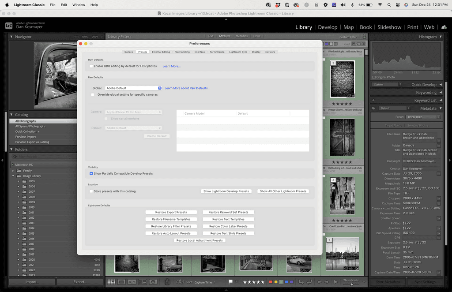Viewport: 452px width, 292px height.
Task: Click the Import button
Action: 32,282
